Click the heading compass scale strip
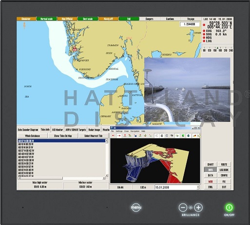250x225 pixels. click(217, 49)
